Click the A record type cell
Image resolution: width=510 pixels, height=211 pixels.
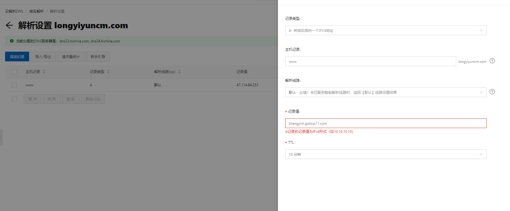tap(91, 85)
